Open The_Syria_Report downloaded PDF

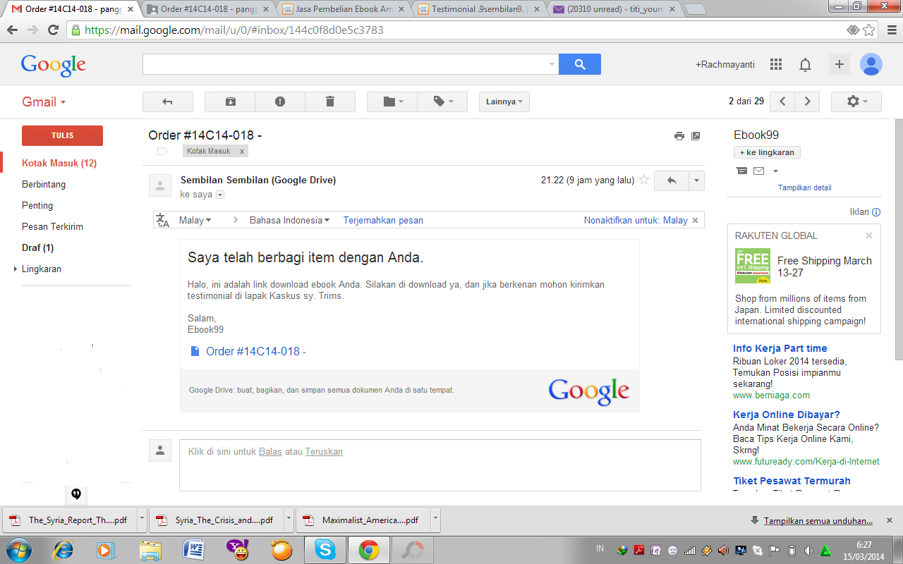coord(70,520)
